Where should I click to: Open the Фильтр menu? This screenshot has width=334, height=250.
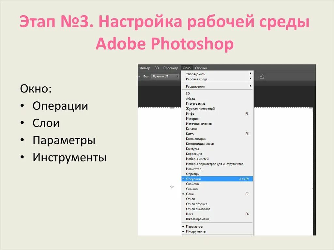click(144, 68)
